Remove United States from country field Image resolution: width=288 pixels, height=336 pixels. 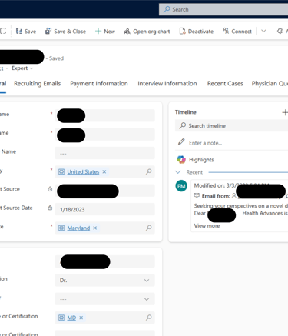click(104, 171)
